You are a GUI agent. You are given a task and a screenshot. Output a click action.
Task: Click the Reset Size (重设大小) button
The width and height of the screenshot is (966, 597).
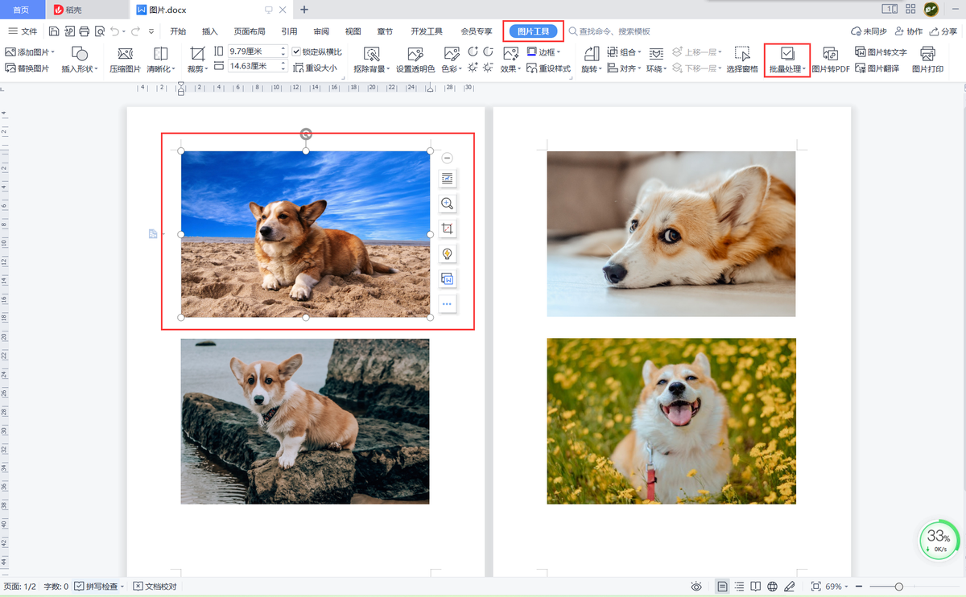pos(315,68)
